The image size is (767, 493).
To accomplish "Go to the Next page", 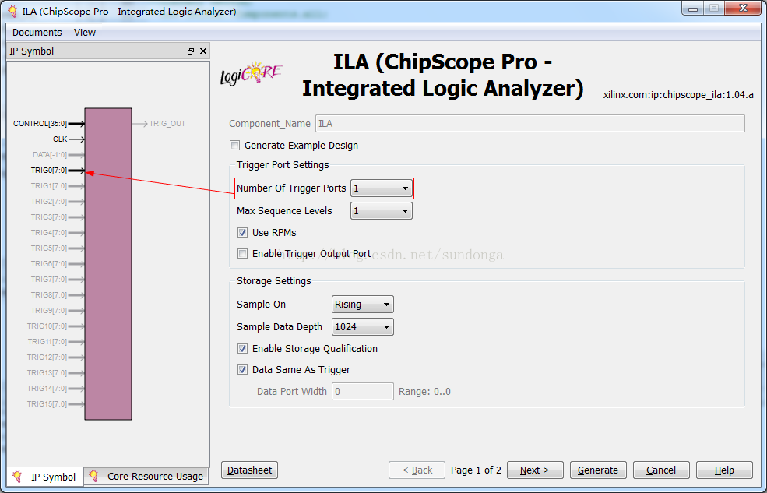I will (x=535, y=470).
